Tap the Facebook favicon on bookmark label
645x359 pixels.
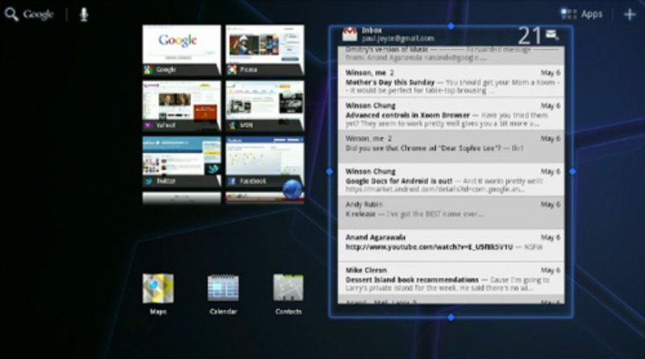pos(232,181)
